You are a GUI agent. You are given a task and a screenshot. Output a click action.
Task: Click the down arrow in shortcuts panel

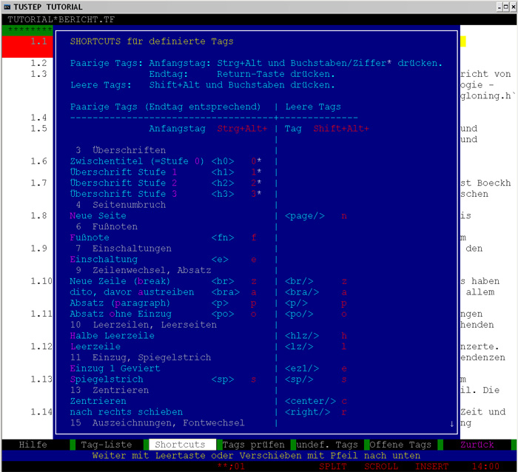(x=452, y=424)
